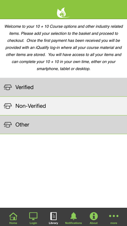Select the Library tab label

tap(53, 223)
